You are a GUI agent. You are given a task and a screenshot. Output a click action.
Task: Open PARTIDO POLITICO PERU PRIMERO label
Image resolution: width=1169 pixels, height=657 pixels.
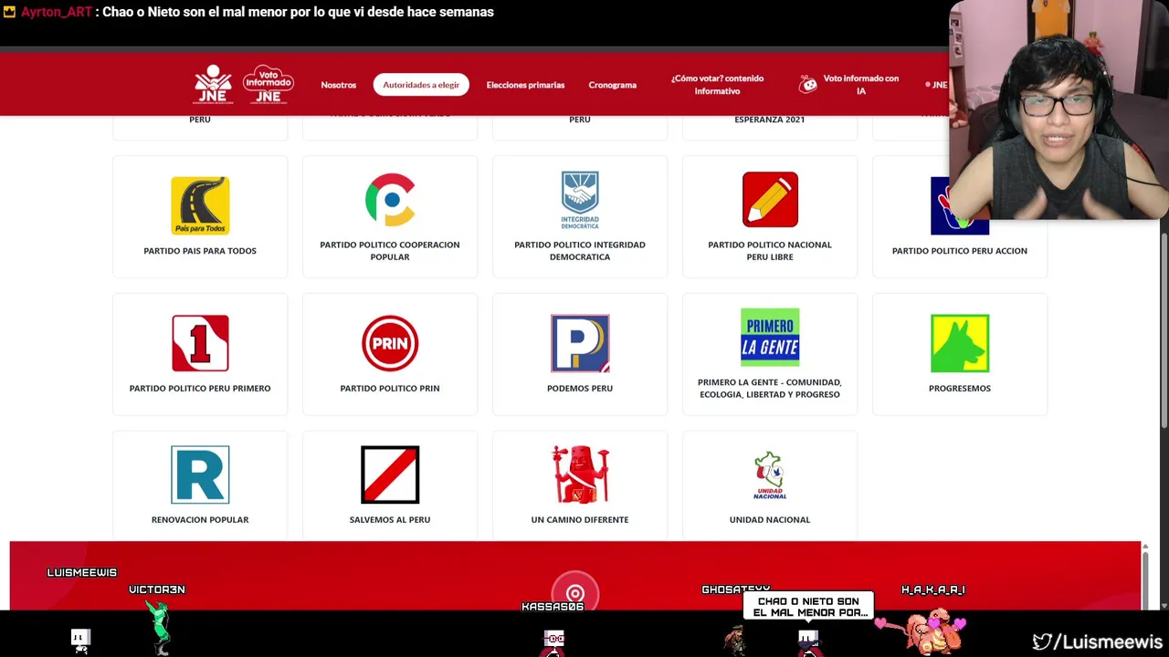[200, 389]
